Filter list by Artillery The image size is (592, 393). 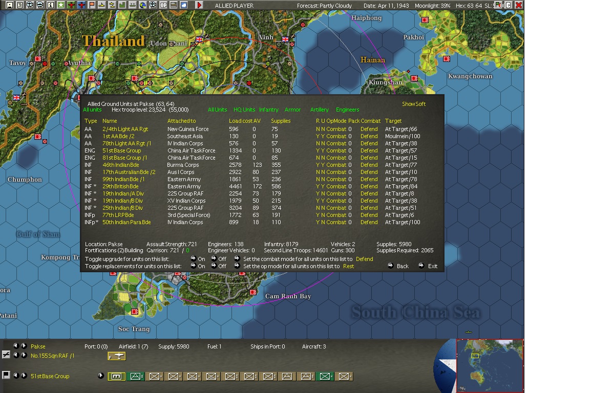point(320,110)
